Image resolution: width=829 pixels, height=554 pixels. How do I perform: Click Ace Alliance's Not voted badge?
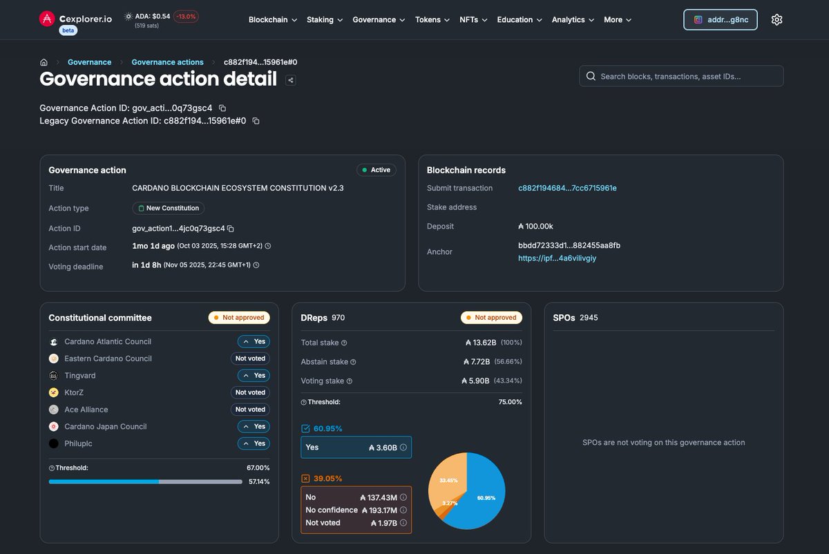coord(250,410)
